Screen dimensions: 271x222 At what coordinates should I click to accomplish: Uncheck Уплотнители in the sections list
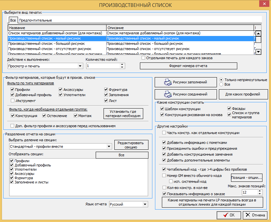pyautogui.click(x=11, y=169)
